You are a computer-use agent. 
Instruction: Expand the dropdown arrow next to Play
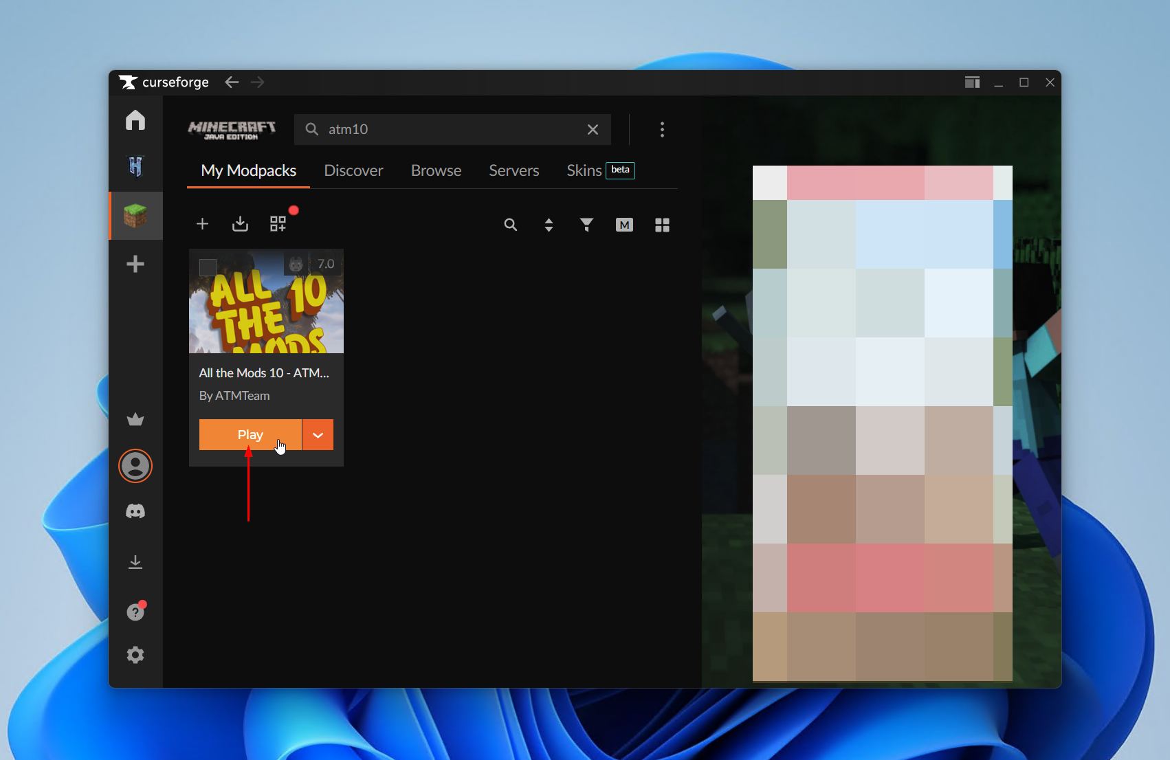318,435
